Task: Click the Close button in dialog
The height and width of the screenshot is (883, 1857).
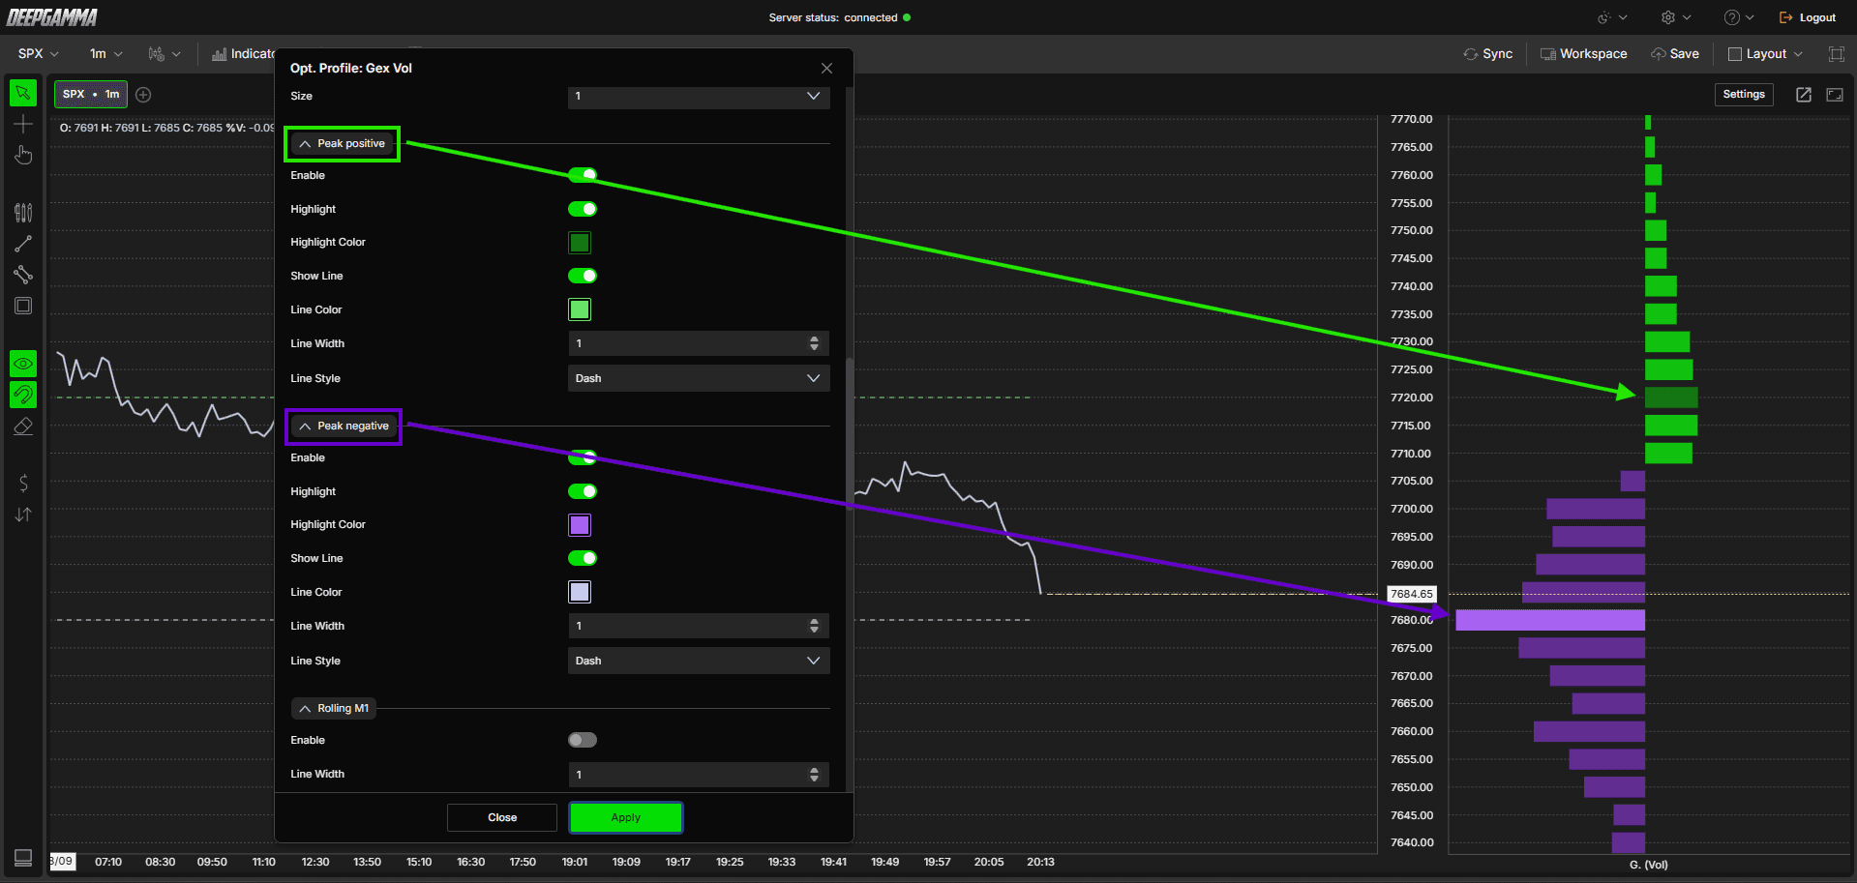Action: tap(502, 817)
